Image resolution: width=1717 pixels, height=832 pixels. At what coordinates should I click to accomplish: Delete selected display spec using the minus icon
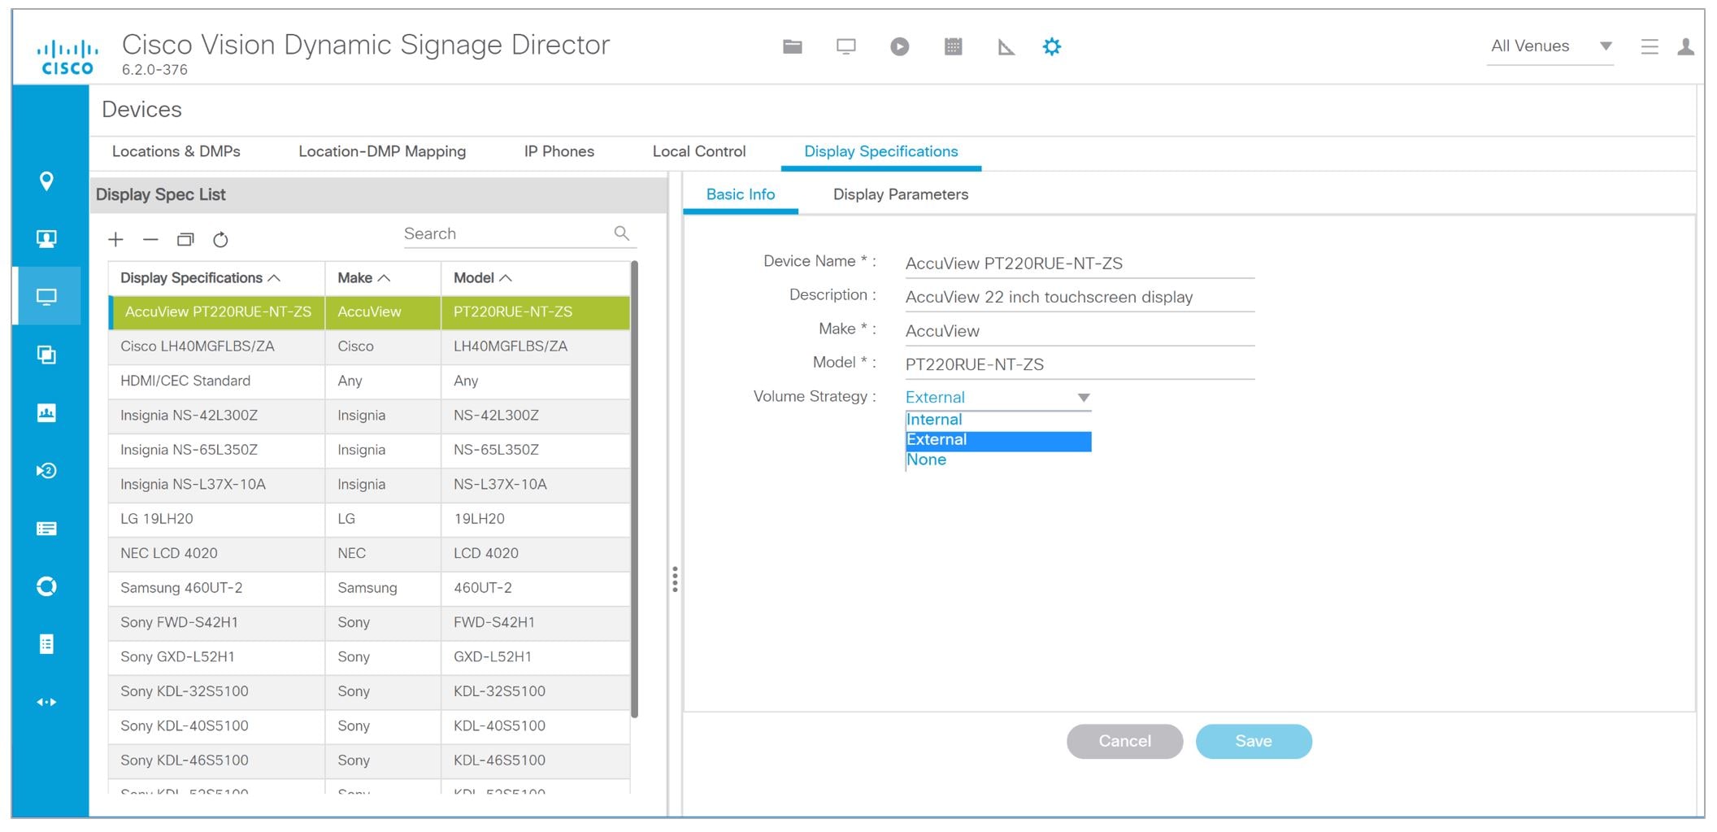(x=150, y=239)
